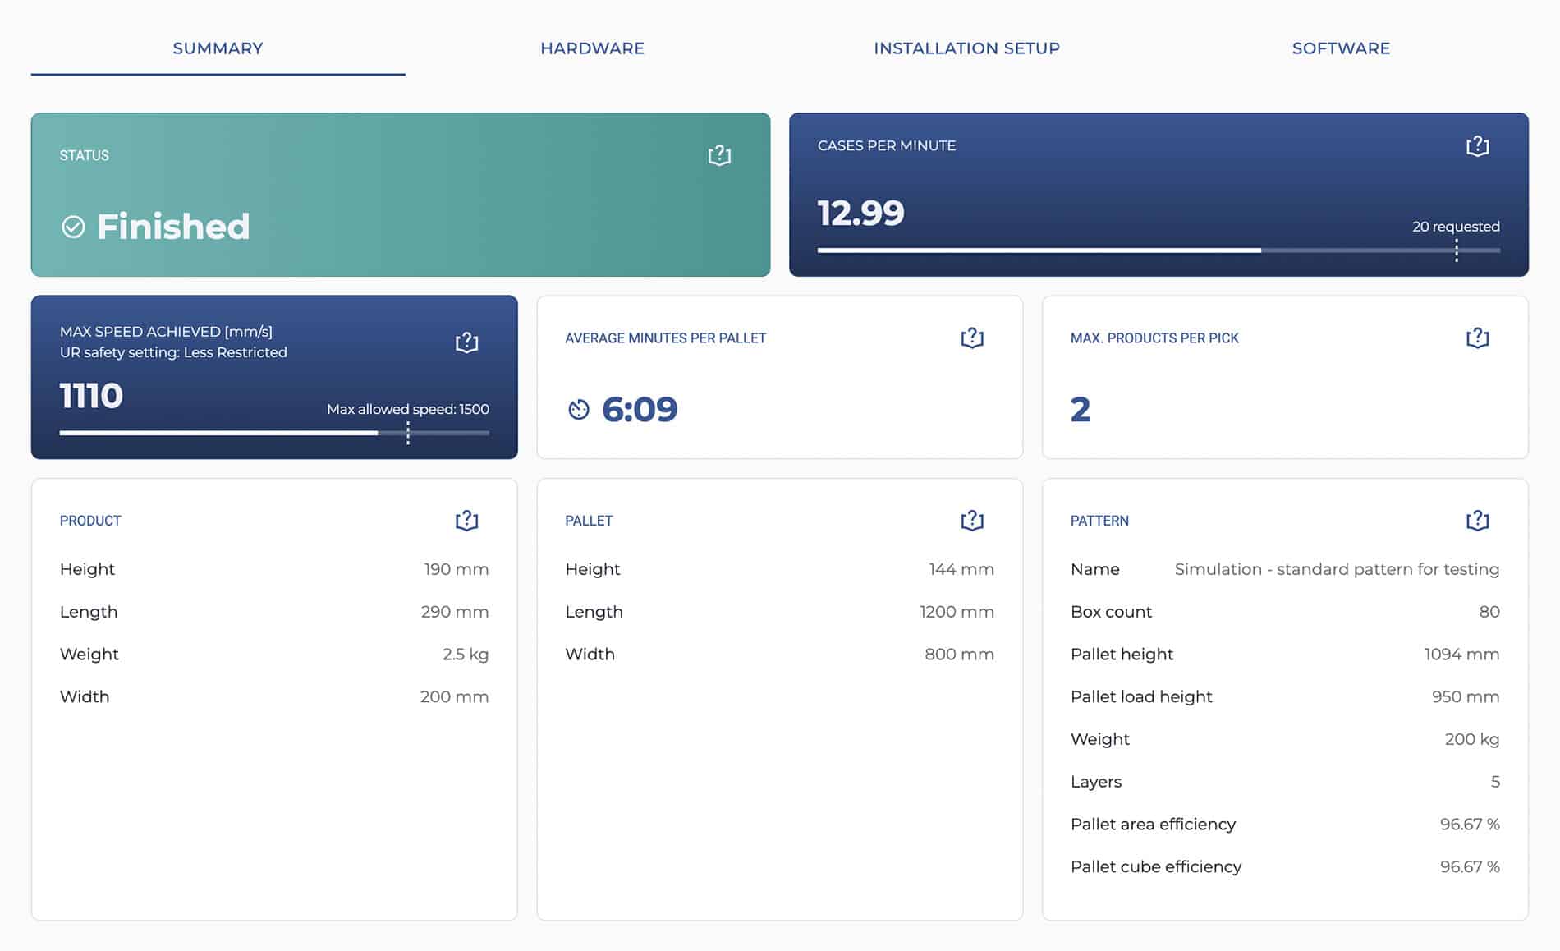
Task: Open help icon on Average Minutes Per Pallet card
Action: [972, 338]
